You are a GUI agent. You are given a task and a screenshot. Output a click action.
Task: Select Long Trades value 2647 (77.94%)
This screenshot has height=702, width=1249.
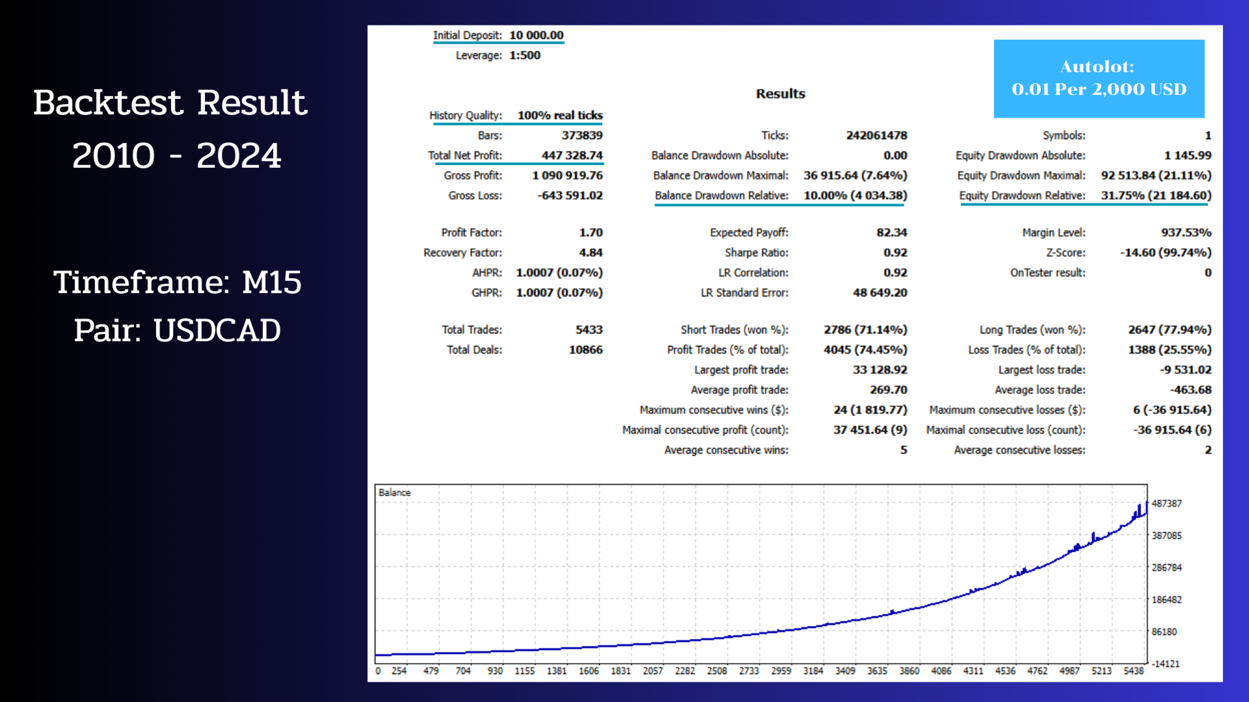click(1170, 330)
